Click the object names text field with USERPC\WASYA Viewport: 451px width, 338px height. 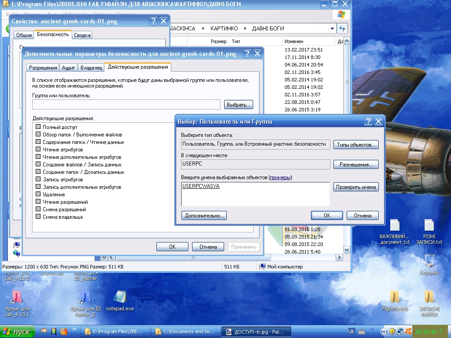[255, 194]
